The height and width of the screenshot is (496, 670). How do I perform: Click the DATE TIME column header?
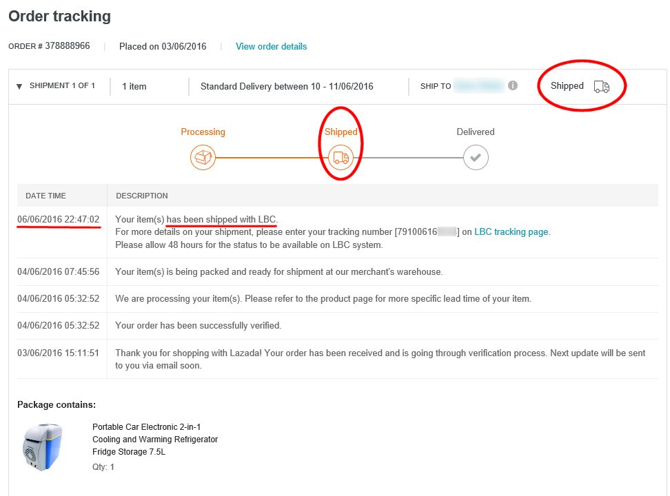click(45, 196)
